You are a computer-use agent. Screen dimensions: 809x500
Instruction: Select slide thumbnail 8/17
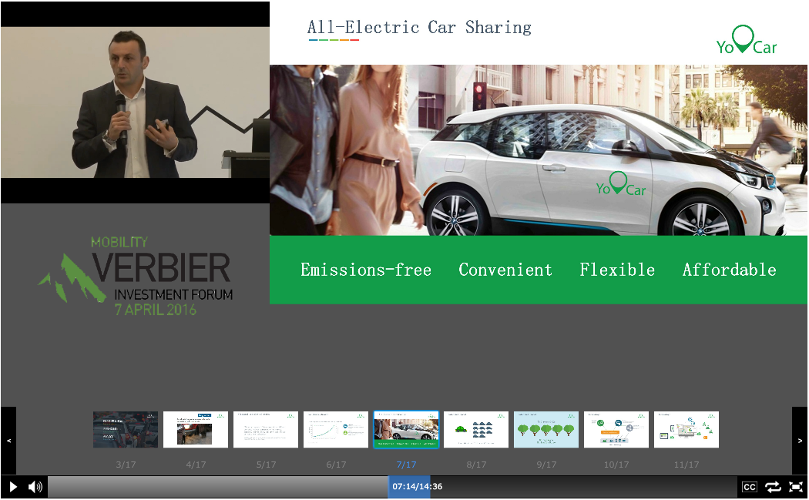(476, 429)
